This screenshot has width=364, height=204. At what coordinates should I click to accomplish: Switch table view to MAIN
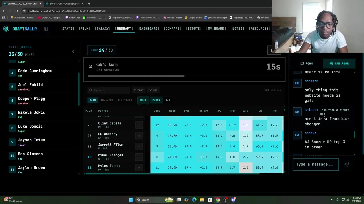[93, 100]
